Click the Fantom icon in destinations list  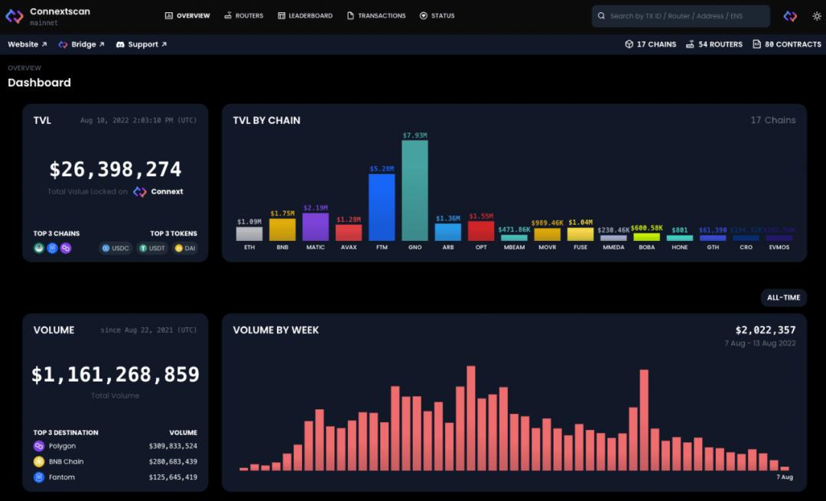coord(39,477)
